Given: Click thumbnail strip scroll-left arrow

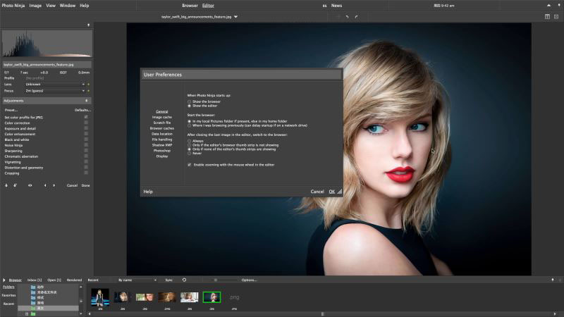Looking at the screenshot, I should pyautogui.click(x=90, y=313).
